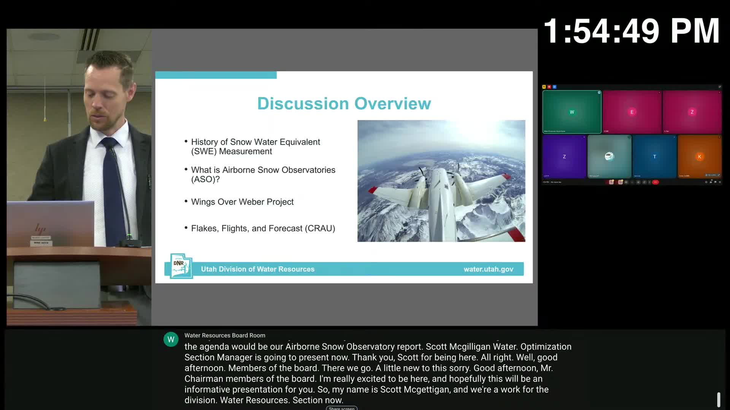Click the green W speaker avatar
The height and width of the screenshot is (410, 730).
171,339
